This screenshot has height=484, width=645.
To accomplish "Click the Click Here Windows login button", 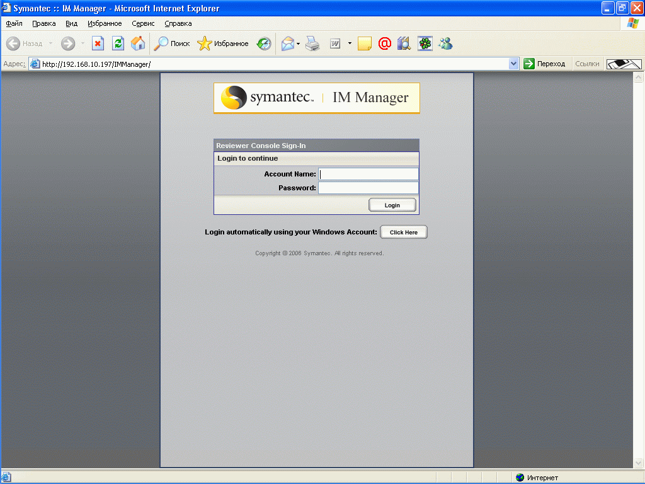I will tap(404, 232).
